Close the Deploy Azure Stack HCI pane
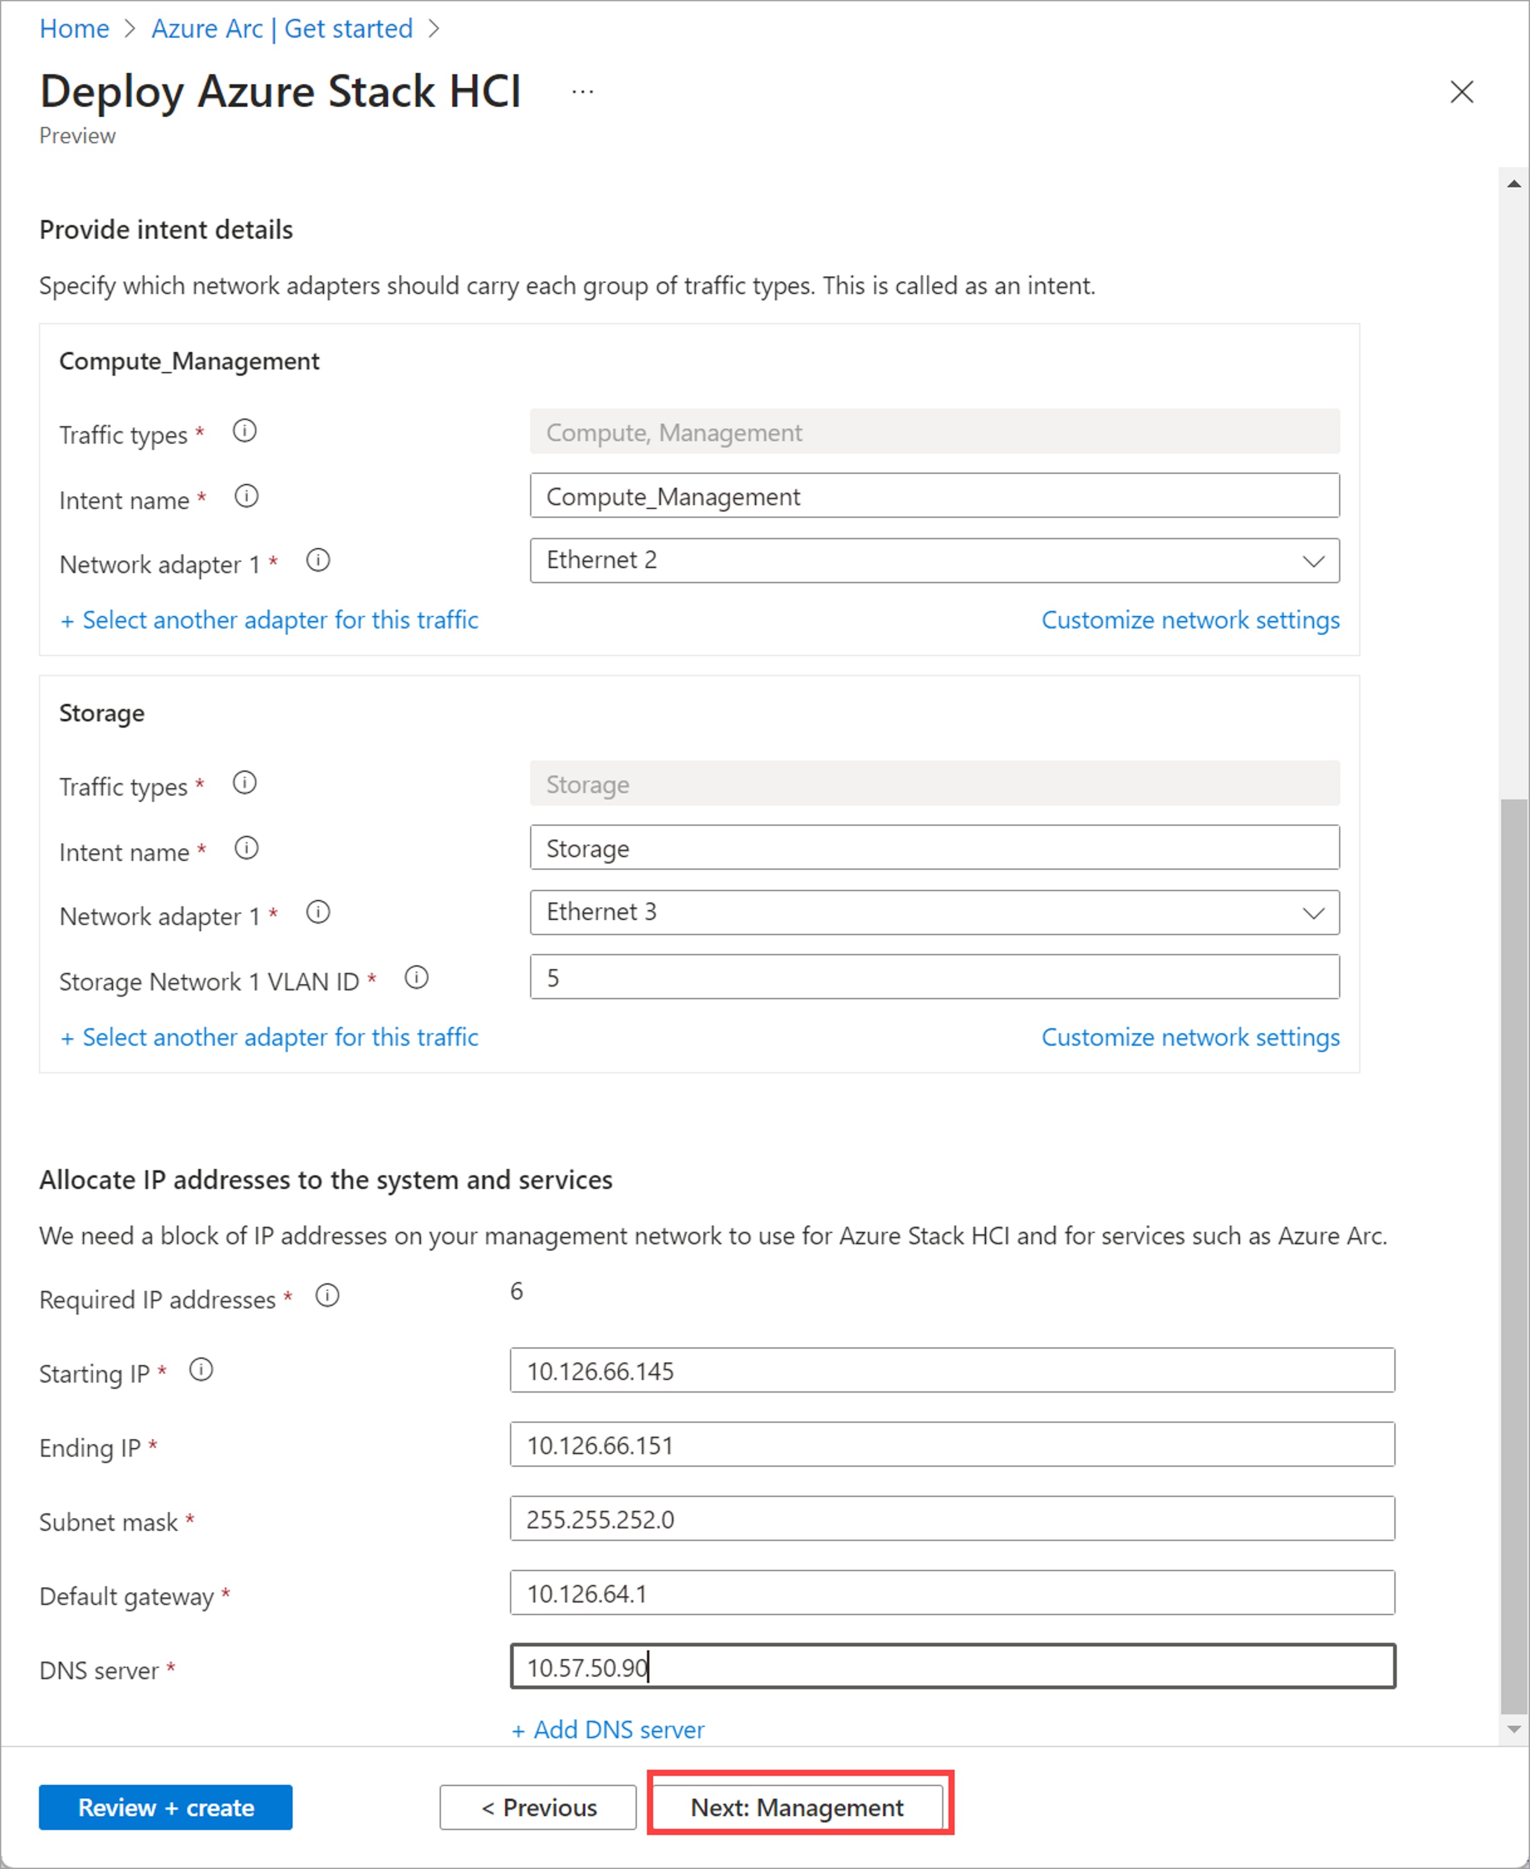 (1462, 92)
